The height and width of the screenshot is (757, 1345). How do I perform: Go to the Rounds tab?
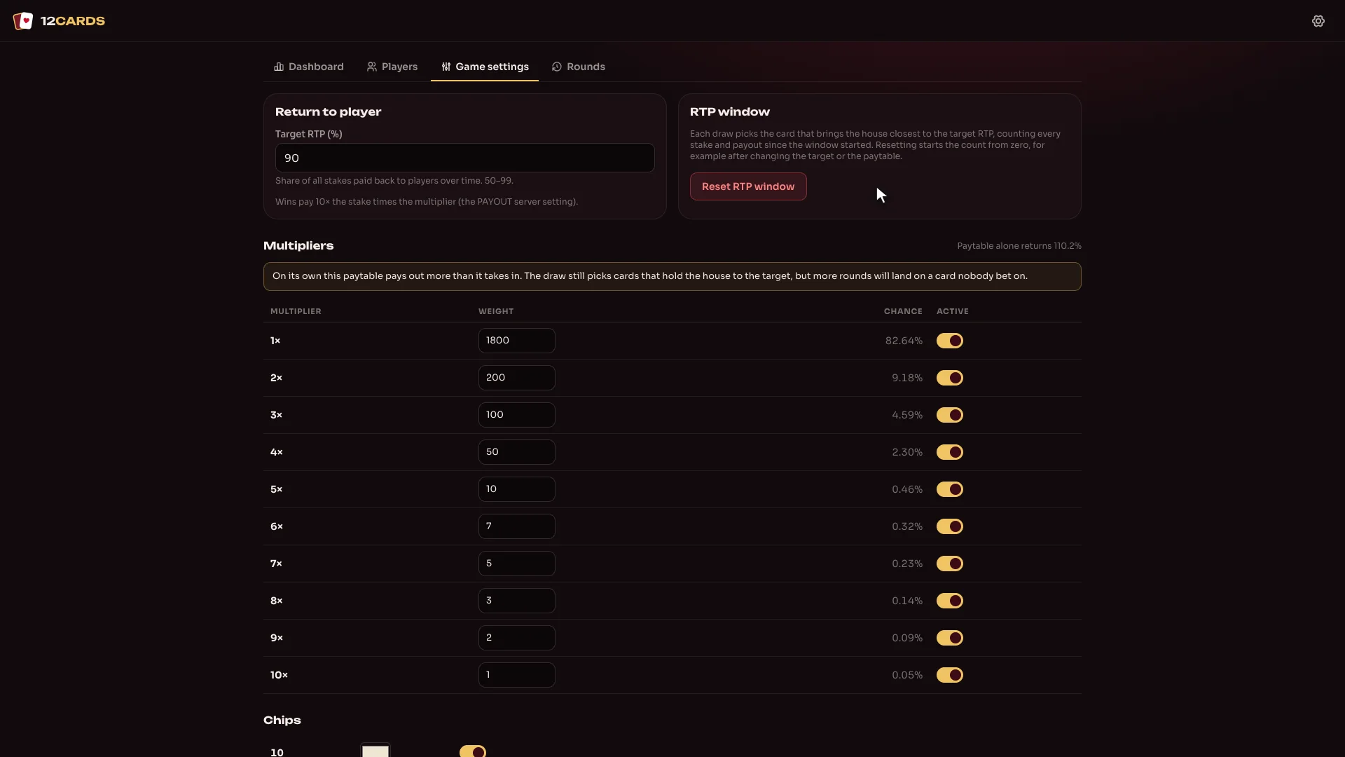(579, 67)
